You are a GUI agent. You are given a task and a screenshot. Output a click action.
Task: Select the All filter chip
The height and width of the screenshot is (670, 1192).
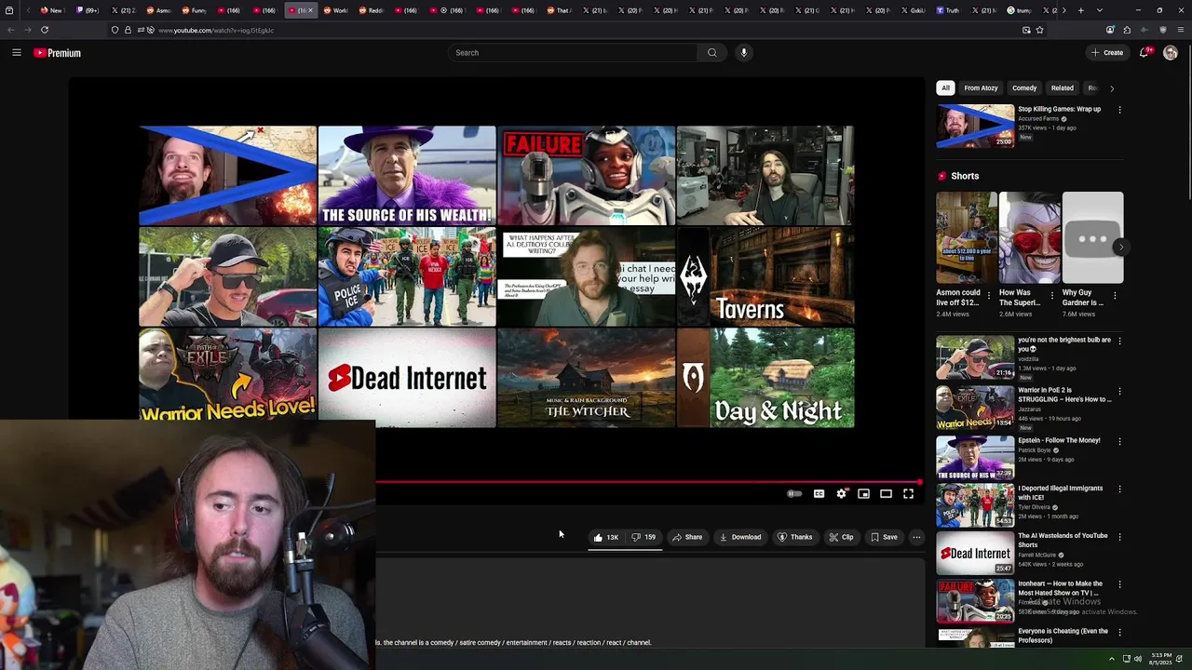point(945,88)
